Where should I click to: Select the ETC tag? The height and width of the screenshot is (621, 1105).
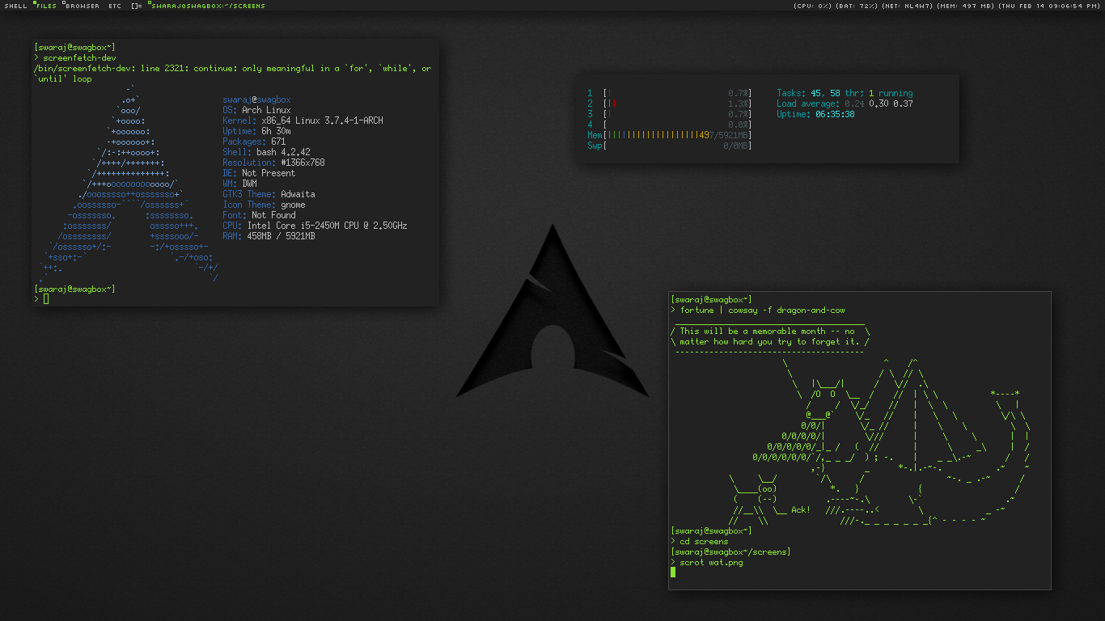click(115, 6)
